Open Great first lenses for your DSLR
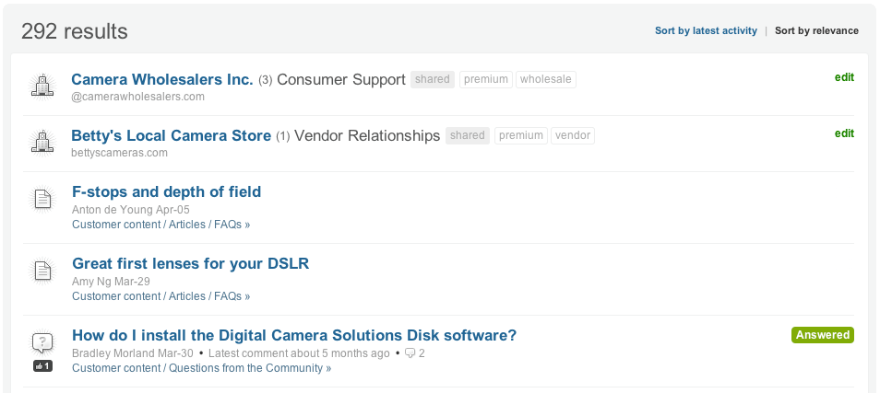Screen dimensions: 880x393 (190, 263)
